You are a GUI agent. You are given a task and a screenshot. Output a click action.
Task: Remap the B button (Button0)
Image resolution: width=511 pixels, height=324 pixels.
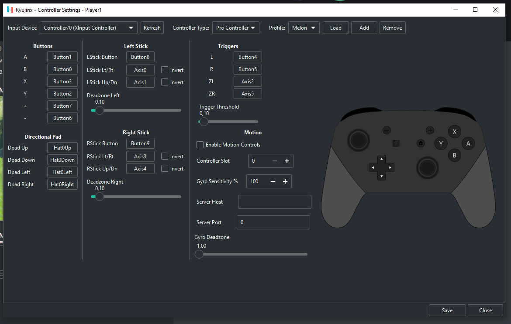(62, 69)
